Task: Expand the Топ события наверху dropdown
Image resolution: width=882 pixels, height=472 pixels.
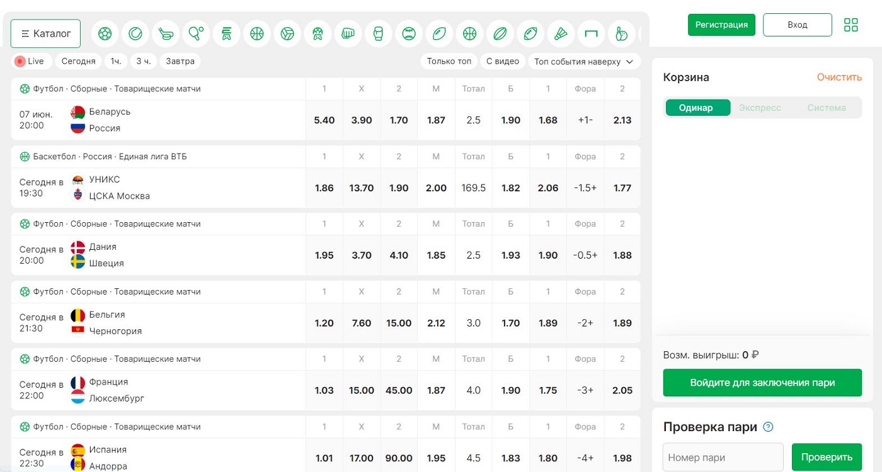Action: click(x=584, y=62)
